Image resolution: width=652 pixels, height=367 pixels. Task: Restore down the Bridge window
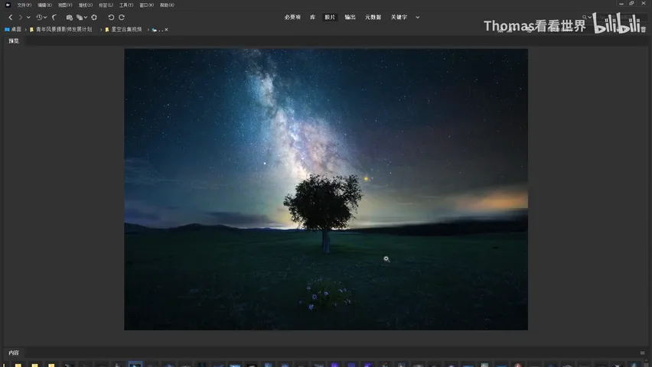click(x=631, y=3)
